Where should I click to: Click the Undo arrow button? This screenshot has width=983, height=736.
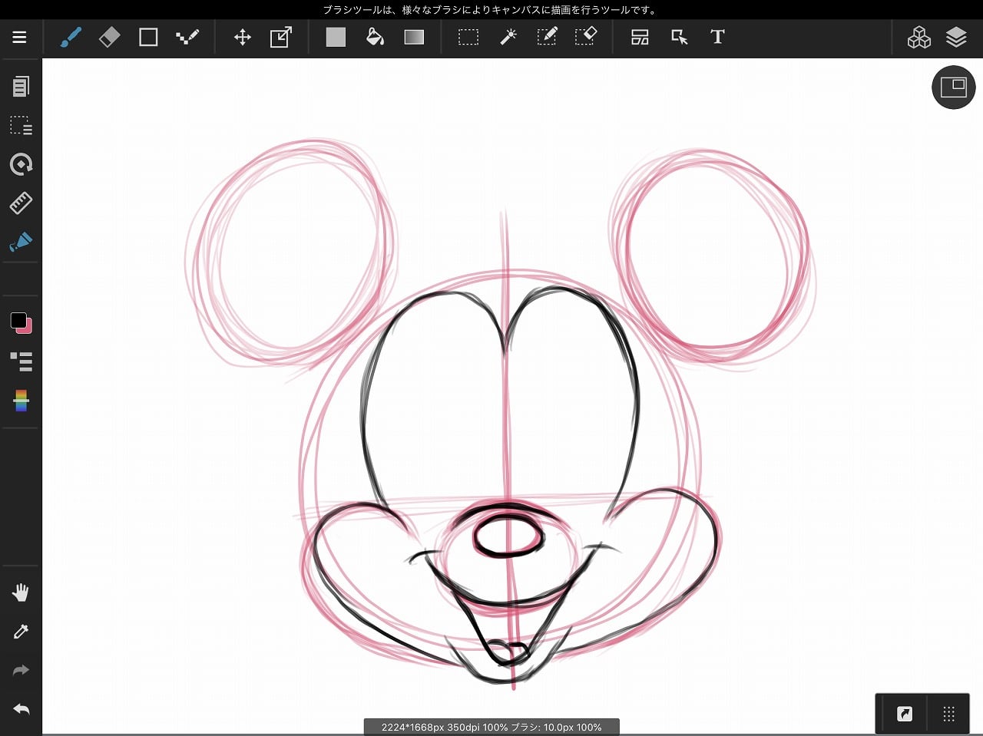21,709
